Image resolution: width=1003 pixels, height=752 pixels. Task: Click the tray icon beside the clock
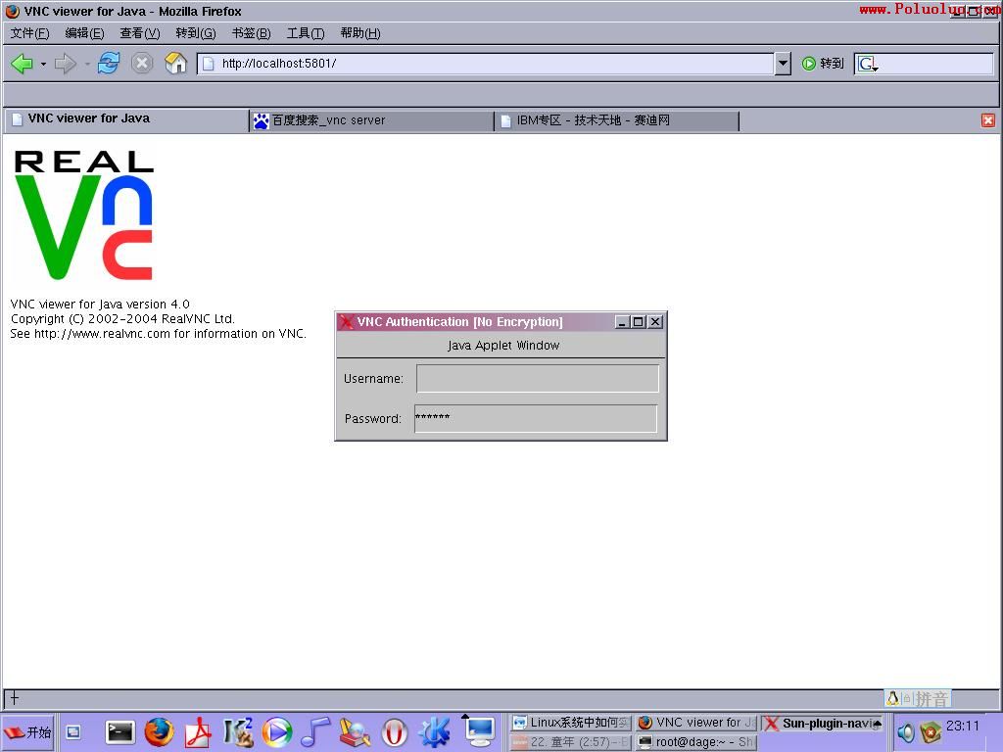(x=931, y=732)
